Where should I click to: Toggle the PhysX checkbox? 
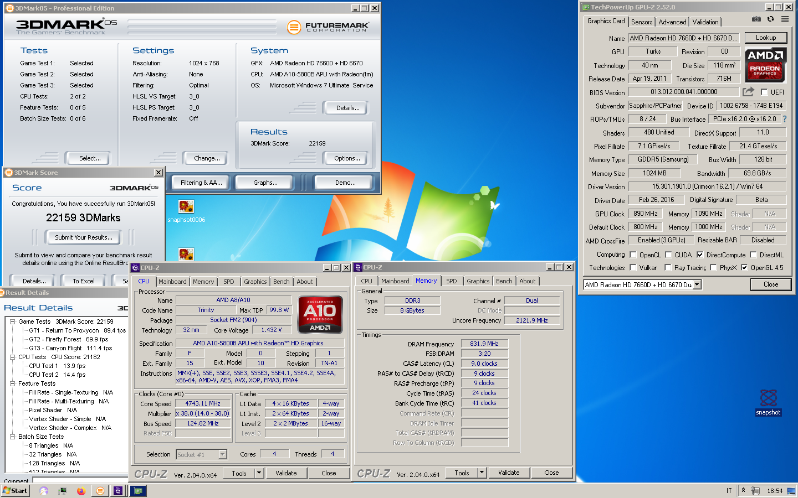click(x=714, y=268)
